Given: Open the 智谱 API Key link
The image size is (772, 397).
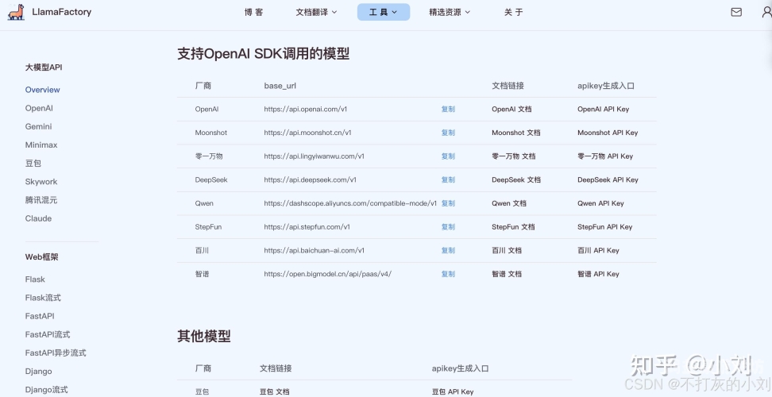Looking at the screenshot, I should (598, 274).
